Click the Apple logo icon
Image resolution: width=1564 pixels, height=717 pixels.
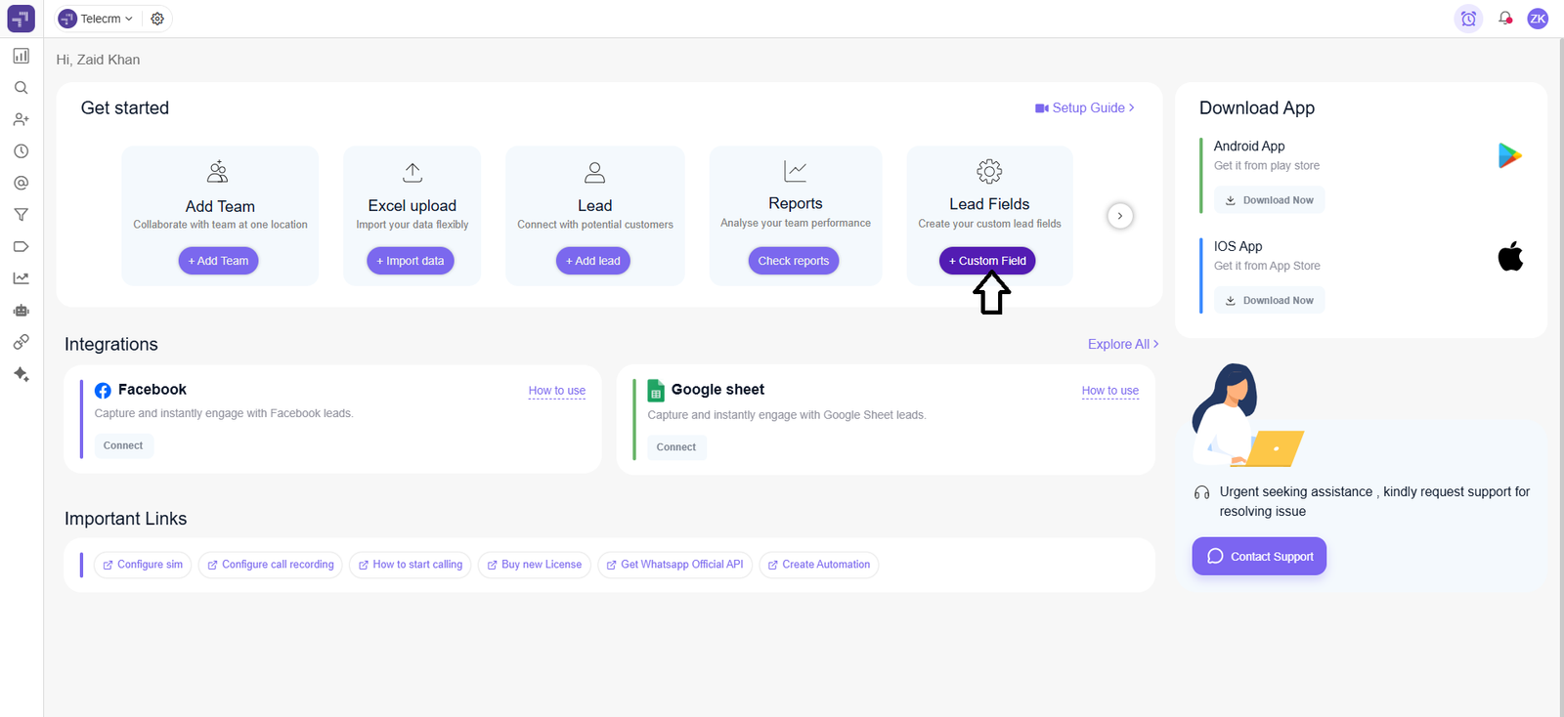(1510, 256)
